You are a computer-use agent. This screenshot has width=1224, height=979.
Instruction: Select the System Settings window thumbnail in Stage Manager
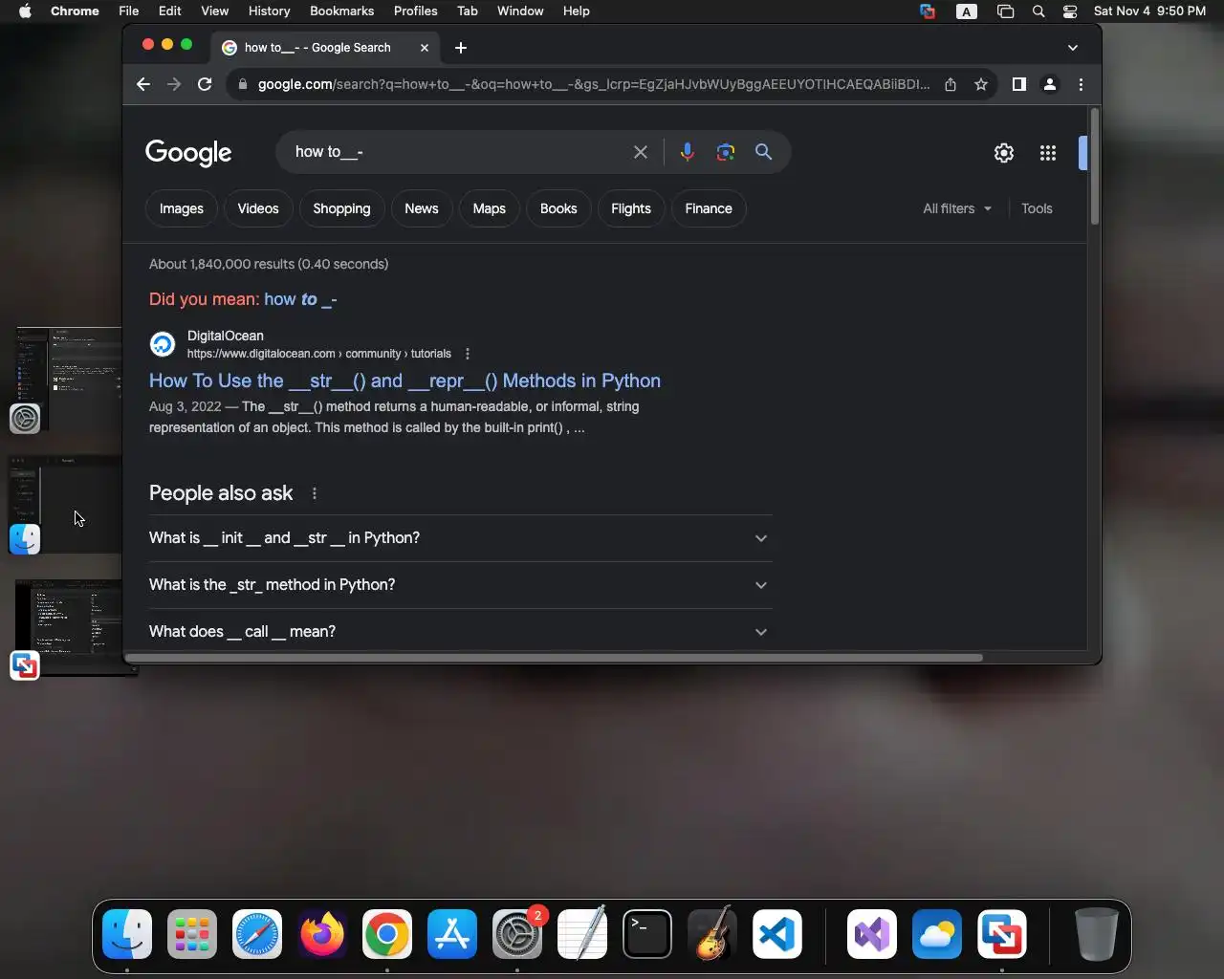[69, 378]
